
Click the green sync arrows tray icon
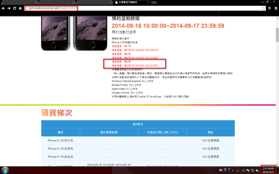[x=243, y=171]
